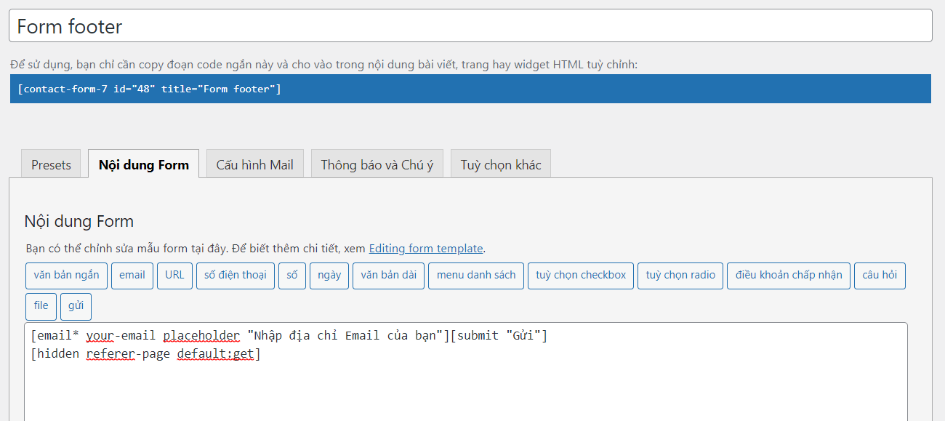Go to the Tuỳ chọn khác tab
The image size is (945, 421).
[501, 164]
